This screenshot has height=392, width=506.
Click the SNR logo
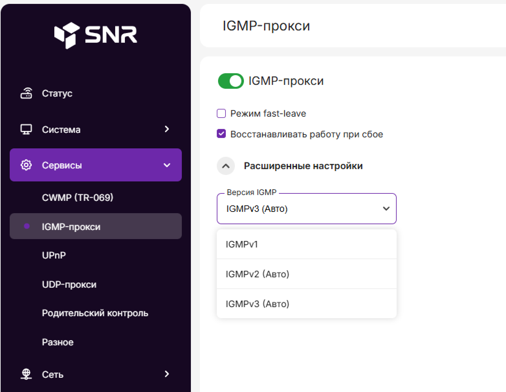pyautogui.click(x=95, y=35)
